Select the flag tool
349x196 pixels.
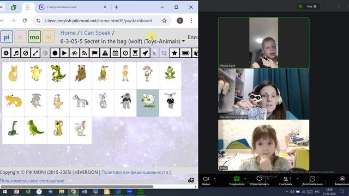94,53
